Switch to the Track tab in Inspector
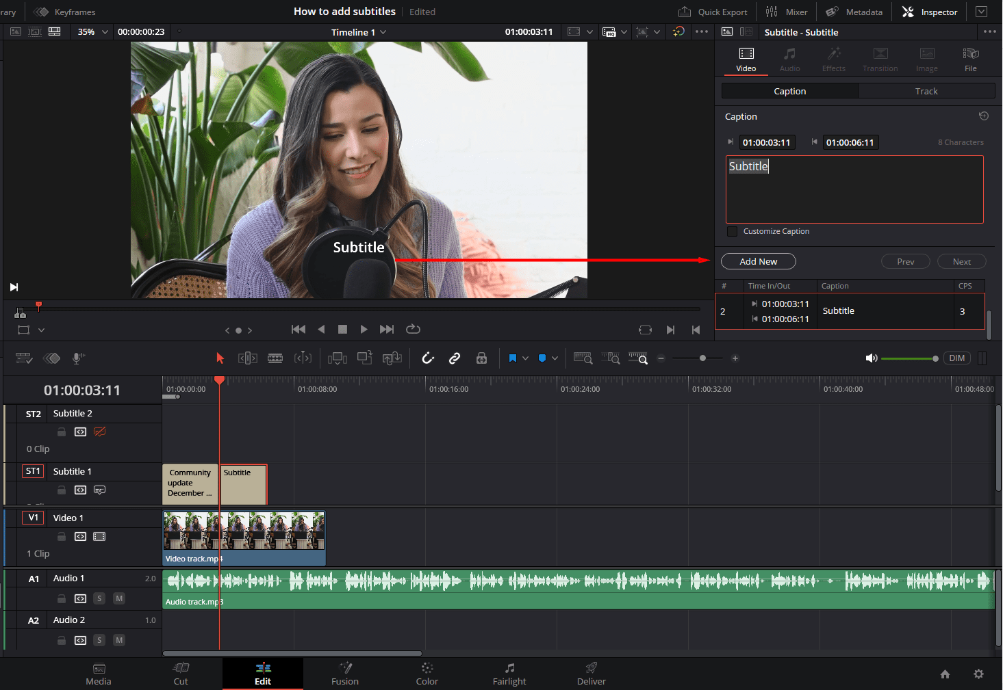Viewport: 1003px width, 690px height. 926,90
